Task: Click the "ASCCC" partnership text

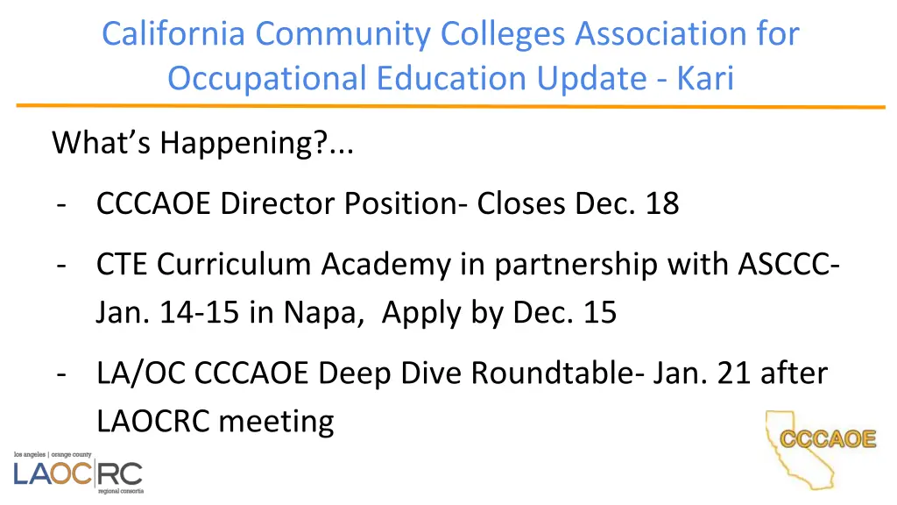Action: tap(791, 264)
